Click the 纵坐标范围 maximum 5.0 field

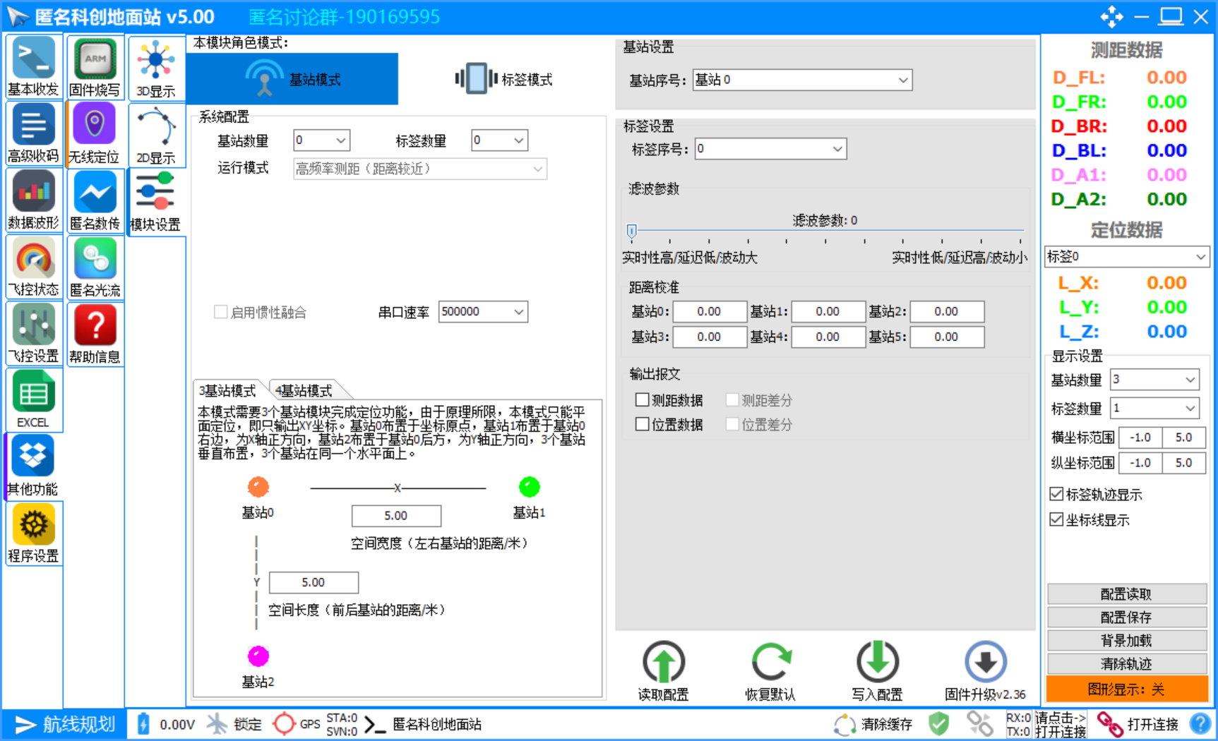pos(1183,463)
